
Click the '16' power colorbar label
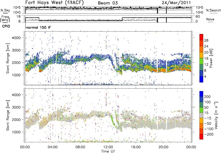(206, 59)
